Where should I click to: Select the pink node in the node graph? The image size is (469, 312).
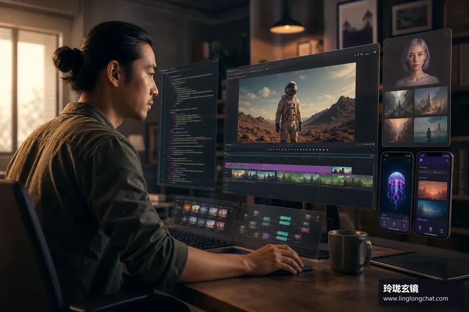point(305,230)
